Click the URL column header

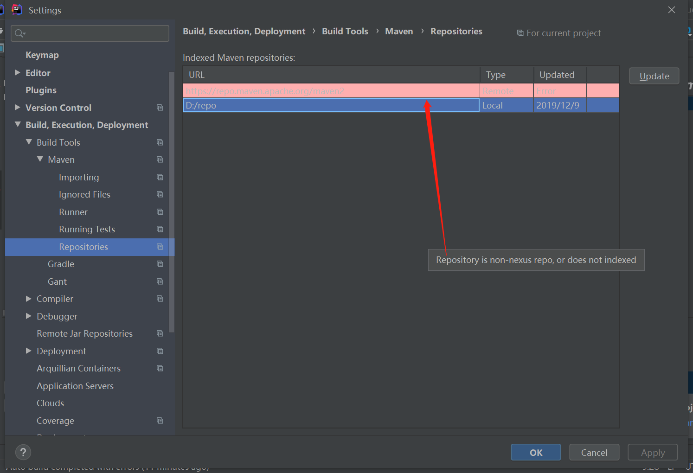coord(332,75)
